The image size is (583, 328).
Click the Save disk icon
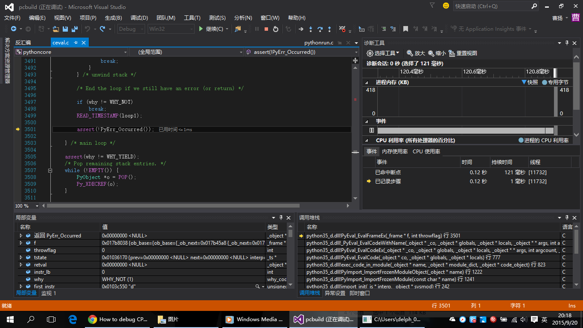65,29
